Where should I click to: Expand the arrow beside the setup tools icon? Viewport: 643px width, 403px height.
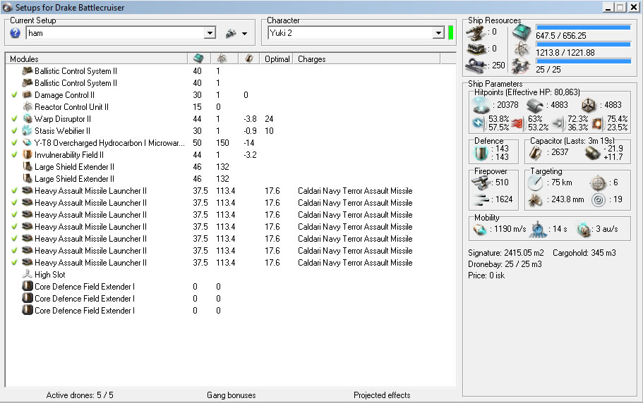[244, 33]
